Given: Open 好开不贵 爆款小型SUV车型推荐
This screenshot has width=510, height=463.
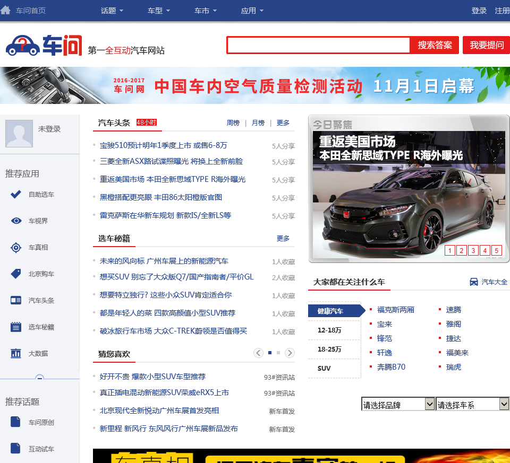Looking at the screenshot, I should point(152,377).
